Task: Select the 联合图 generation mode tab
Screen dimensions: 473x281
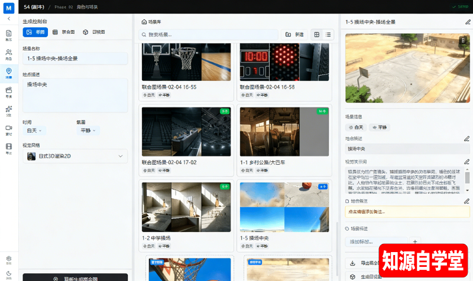Action: tap(64, 32)
